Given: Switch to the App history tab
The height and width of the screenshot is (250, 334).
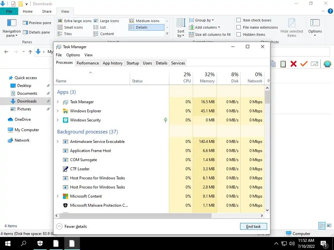Looking at the screenshot, I should coord(113,63).
